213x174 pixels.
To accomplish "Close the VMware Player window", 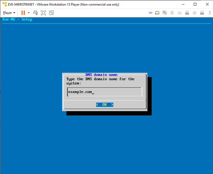I will [x=207, y=4].
